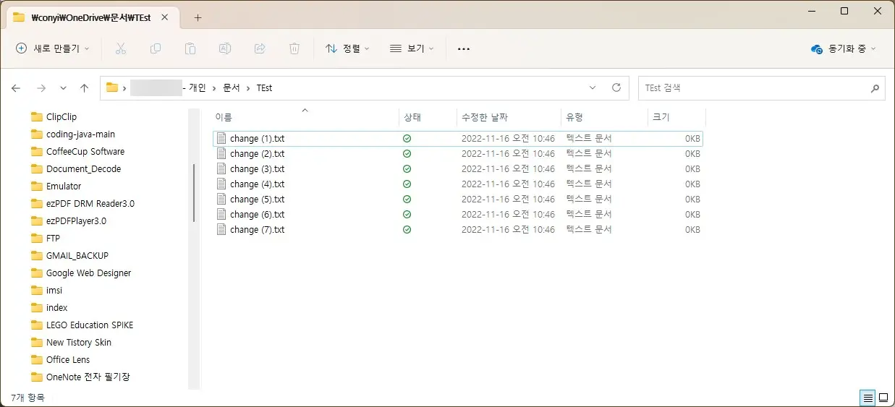Viewport: 895px width, 407px height.
Task: Sort by the 유형 column header
Action: (604, 117)
